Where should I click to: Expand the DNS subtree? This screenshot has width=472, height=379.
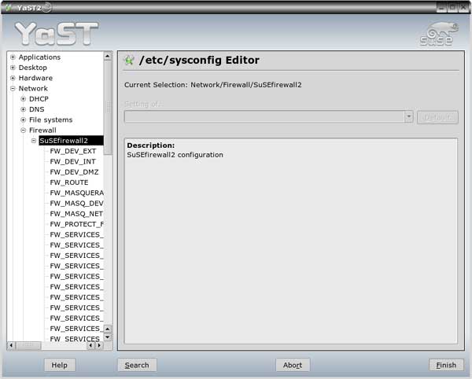pos(23,109)
